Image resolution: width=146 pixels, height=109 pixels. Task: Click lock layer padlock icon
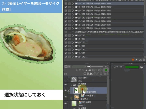(x=86, y=70)
